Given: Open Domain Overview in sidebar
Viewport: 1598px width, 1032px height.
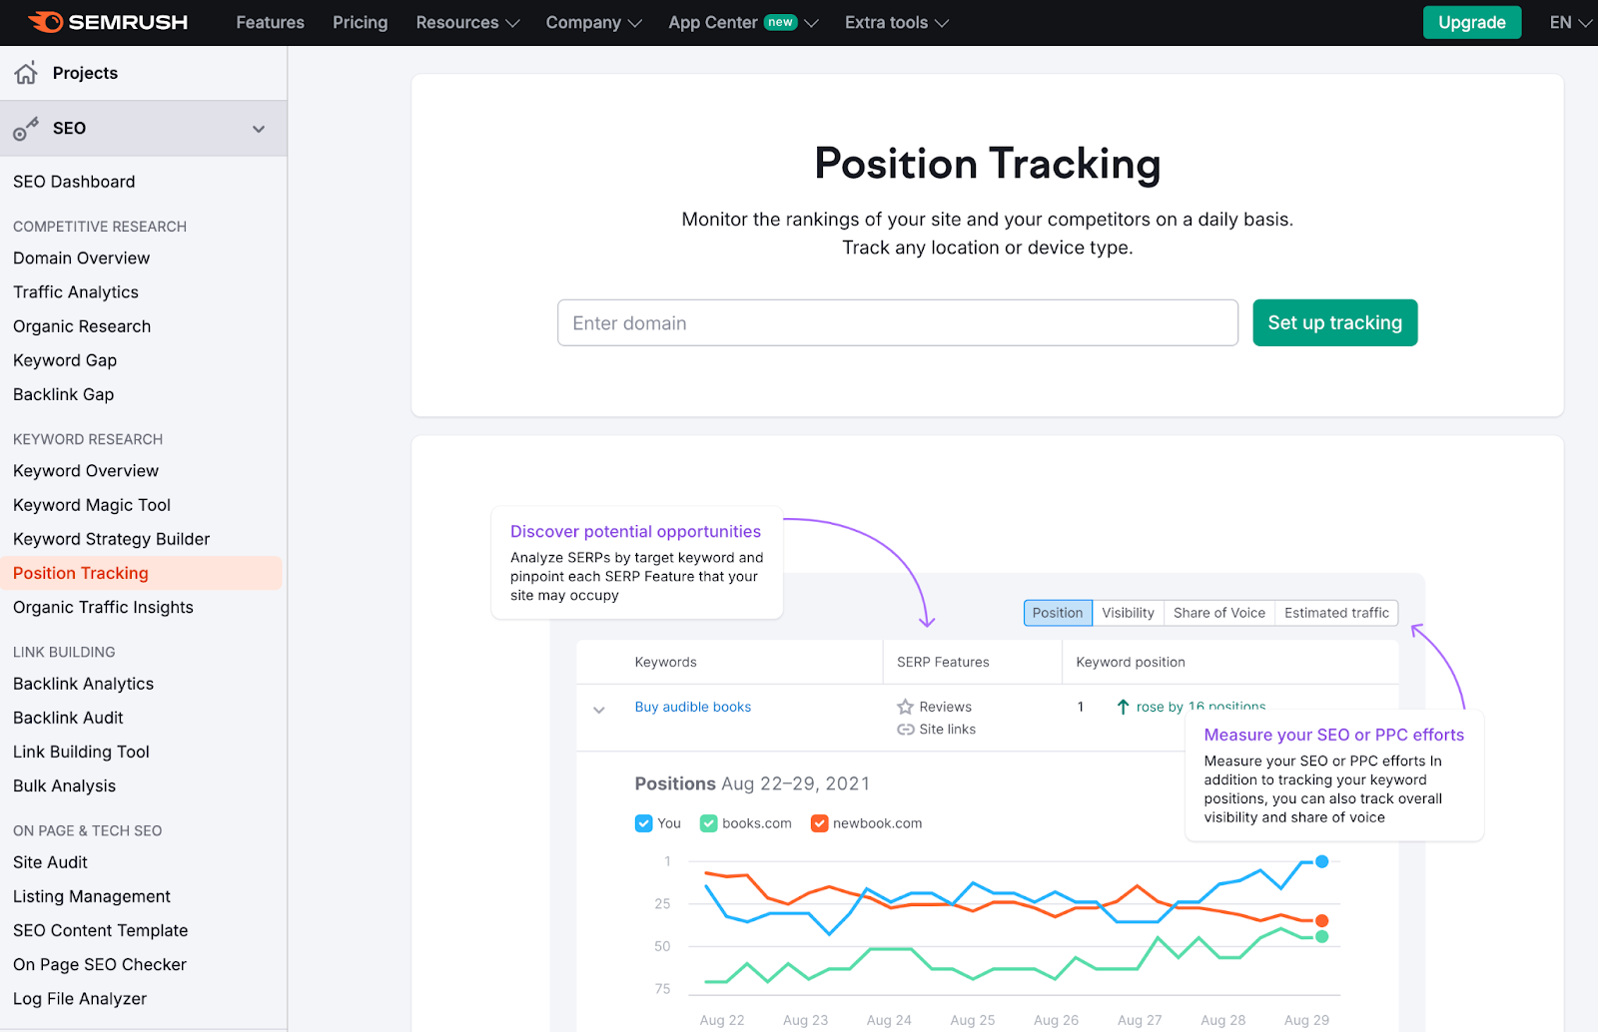Looking at the screenshot, I should click(81, 258).
